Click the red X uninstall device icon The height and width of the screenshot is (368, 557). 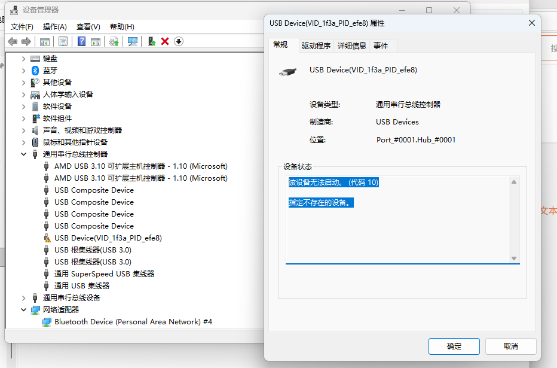point(165,41)
